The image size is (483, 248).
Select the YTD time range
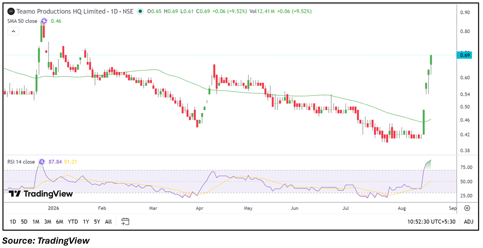[x=73, y=222]
